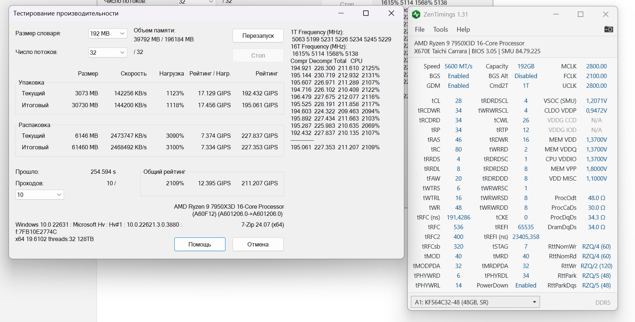Select the Capacity value 192GB

(526, 66)
